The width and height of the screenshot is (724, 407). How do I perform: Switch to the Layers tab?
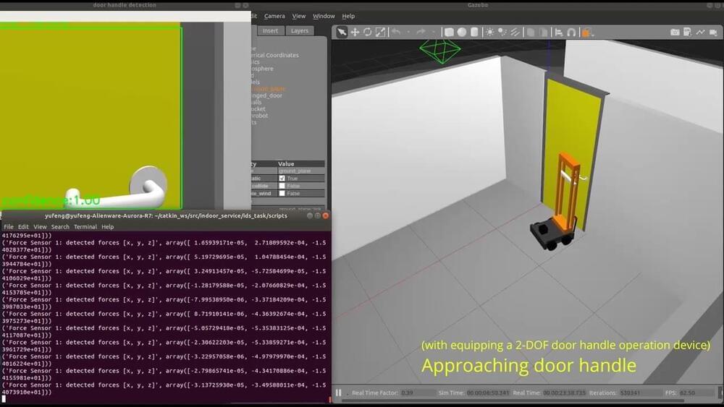pos(300,31)
